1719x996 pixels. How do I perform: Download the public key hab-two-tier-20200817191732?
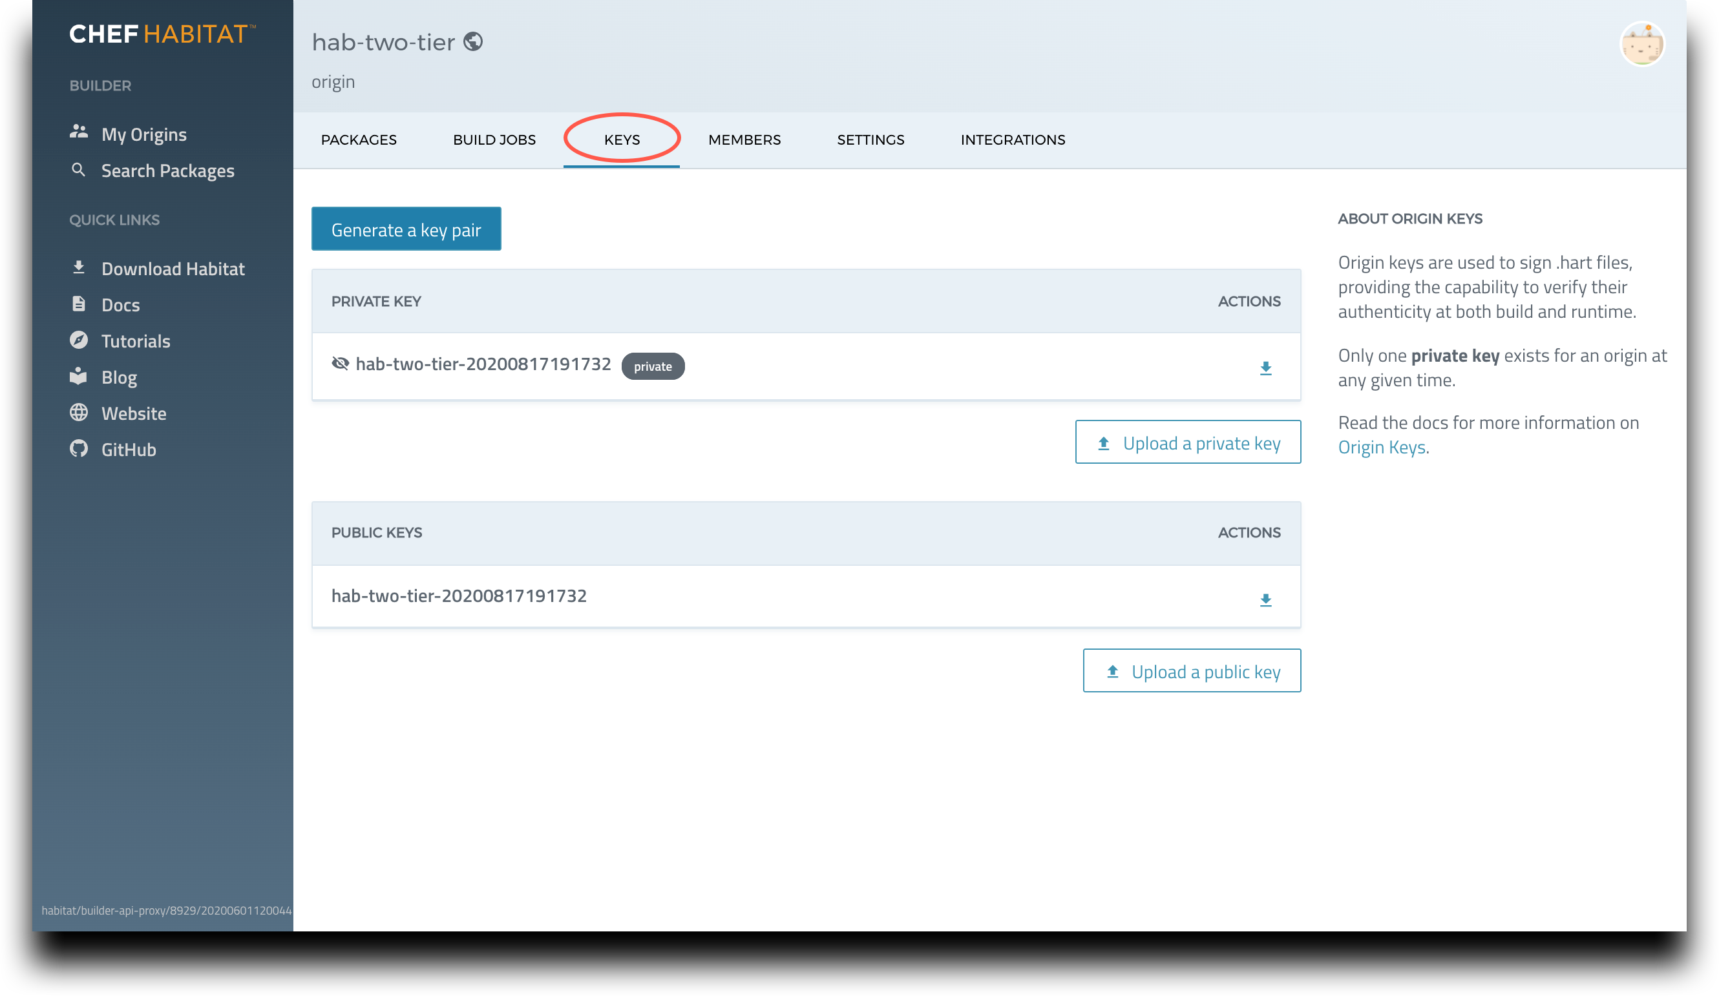(x=1266, y=599)
